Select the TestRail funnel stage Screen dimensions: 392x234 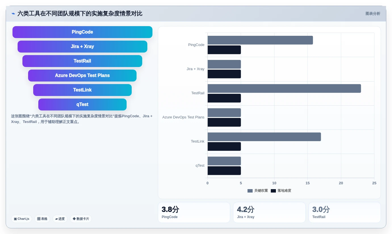pos(82,61)
